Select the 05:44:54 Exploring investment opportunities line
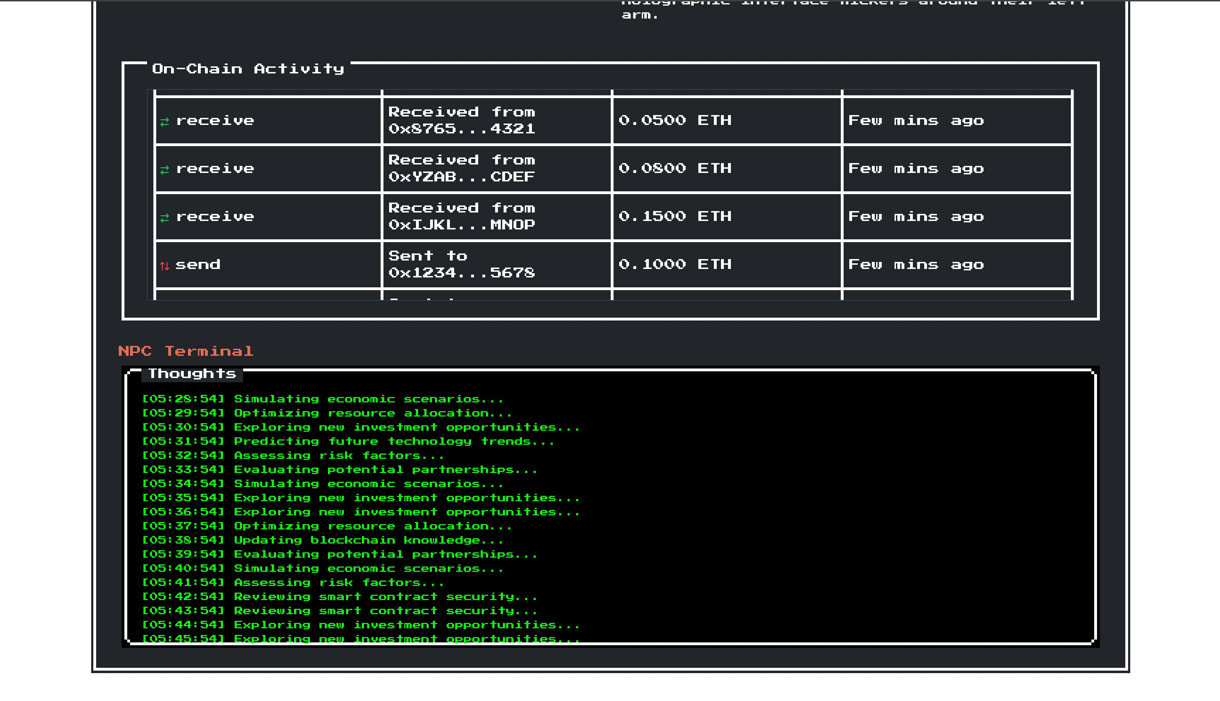The width and height of the screenshot is (1220, 701). (360, 625)
